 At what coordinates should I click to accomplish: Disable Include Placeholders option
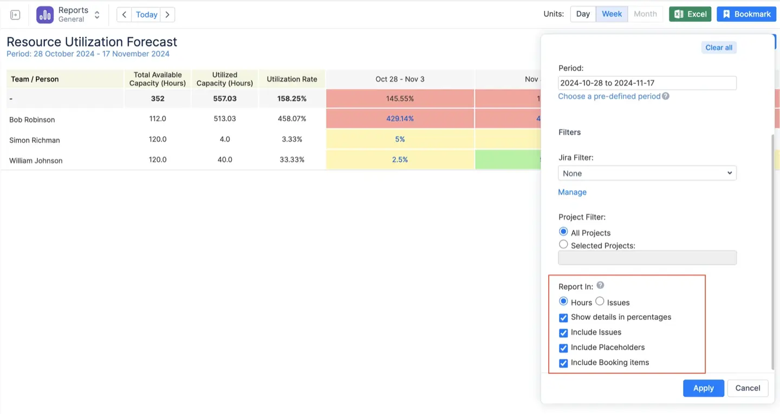click(563, 348)
